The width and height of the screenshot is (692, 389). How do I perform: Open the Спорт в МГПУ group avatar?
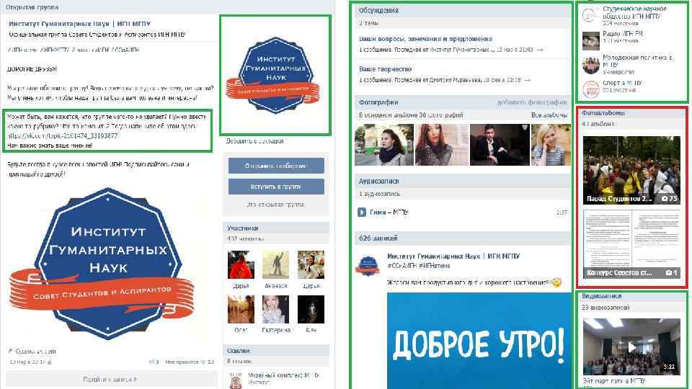click(590, 89)
